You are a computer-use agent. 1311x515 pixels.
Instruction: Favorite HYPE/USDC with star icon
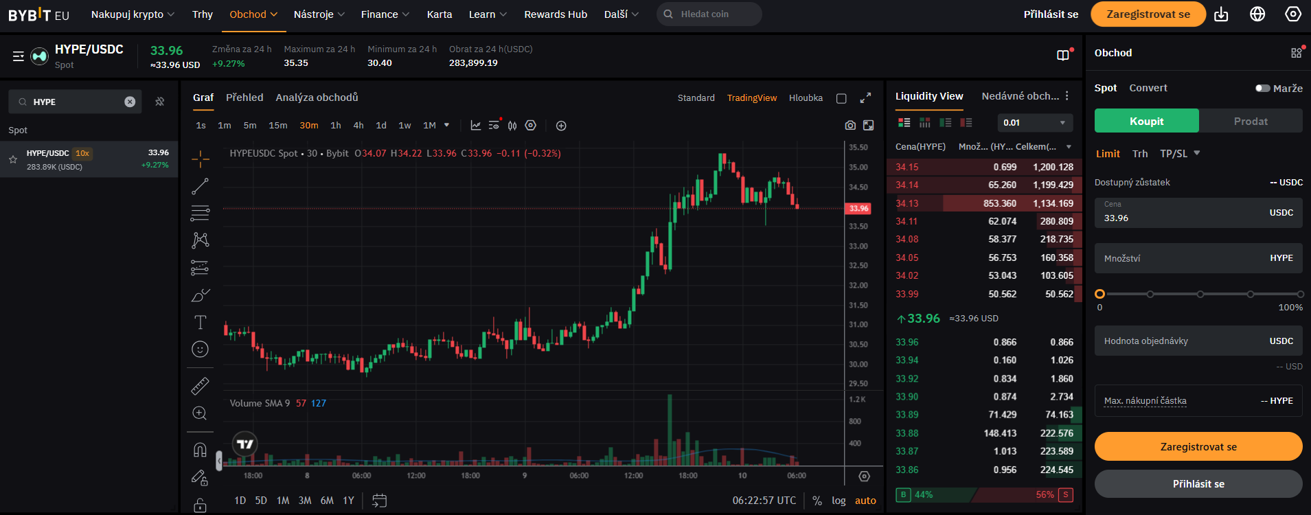click(x=13, y=159)
